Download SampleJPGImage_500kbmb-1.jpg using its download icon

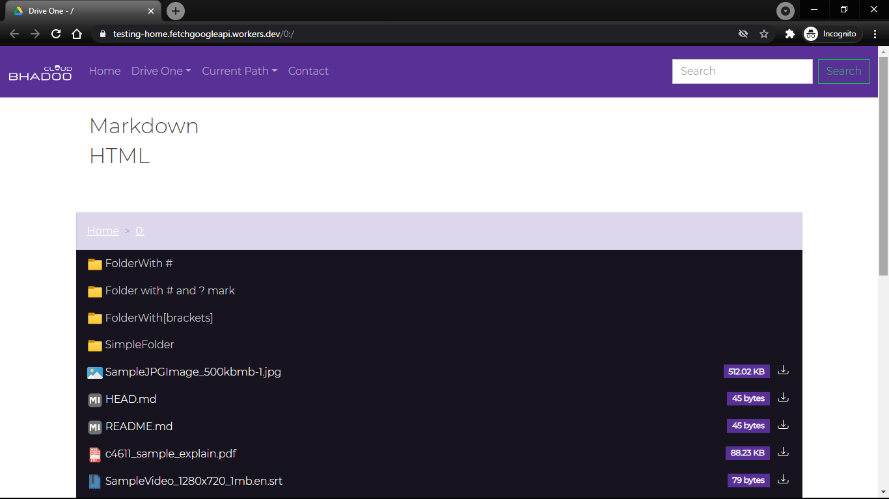tap(783, 371)
